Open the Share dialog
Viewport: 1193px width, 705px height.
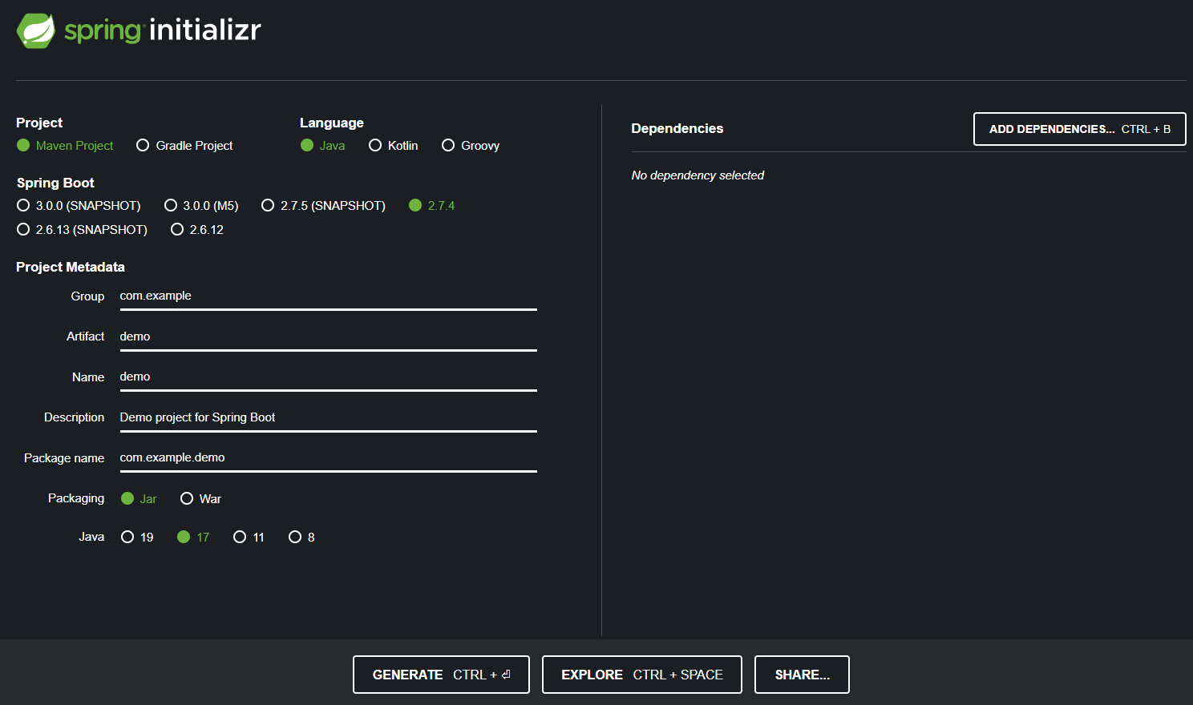pos(802,675)
